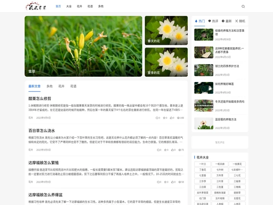
Task: Click the star favorite icon under 醋栗怎么修剪
Action: point(164,118)
